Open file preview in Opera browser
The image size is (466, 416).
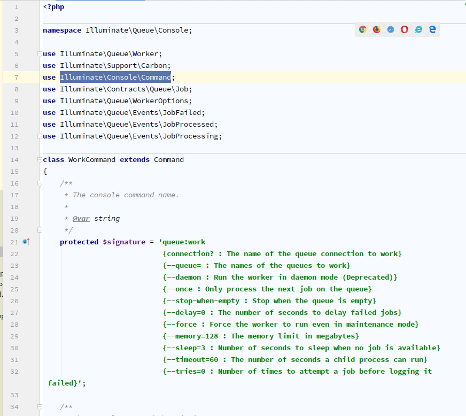[405, 29]
